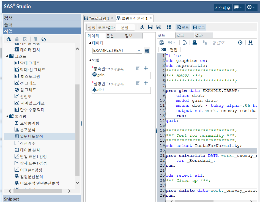Viewport: 260px width, 203px height.
Task: Collapse the 역할 roles section
Action: point(90,61)
